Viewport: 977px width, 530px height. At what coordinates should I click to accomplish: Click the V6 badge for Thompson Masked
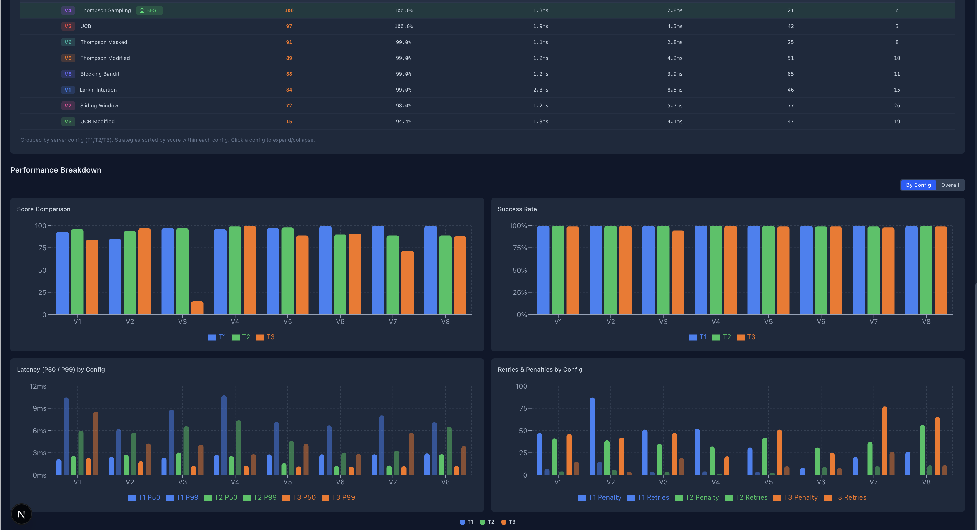point(68,42)
